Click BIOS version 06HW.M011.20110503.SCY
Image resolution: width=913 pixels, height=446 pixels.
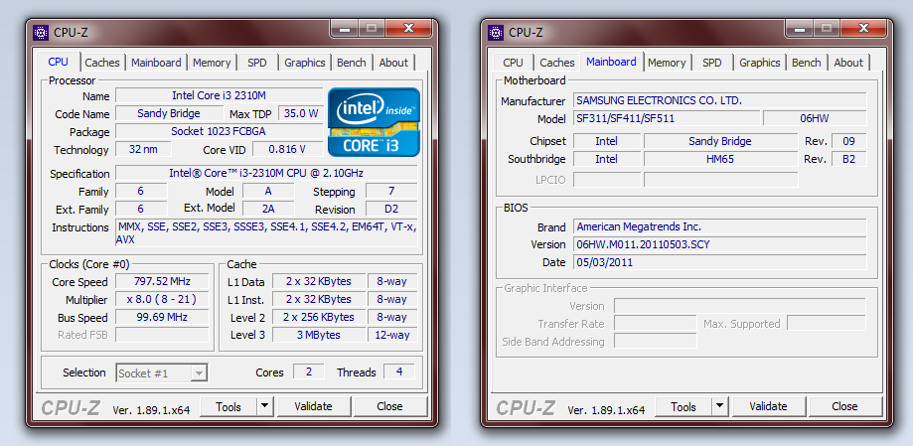[x=719, y=244]
